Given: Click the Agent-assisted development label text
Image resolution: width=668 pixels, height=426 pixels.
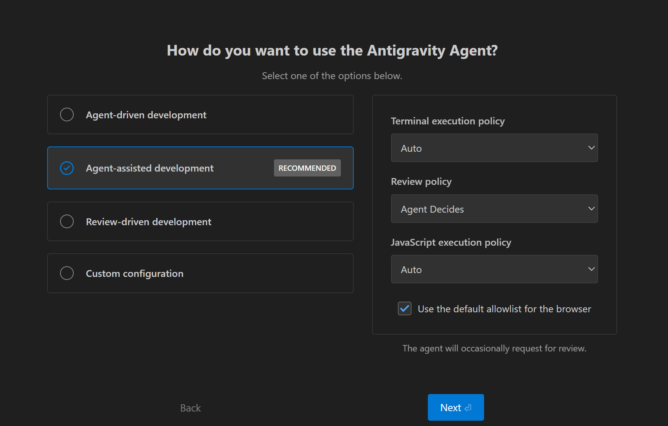Looking at the screenshot, I should coord(150,168).
